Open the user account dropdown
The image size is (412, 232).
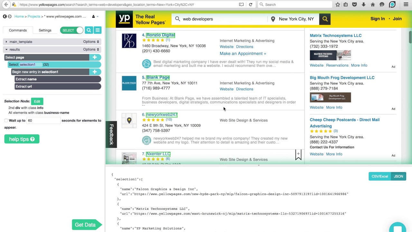click(x=95, y=16)
